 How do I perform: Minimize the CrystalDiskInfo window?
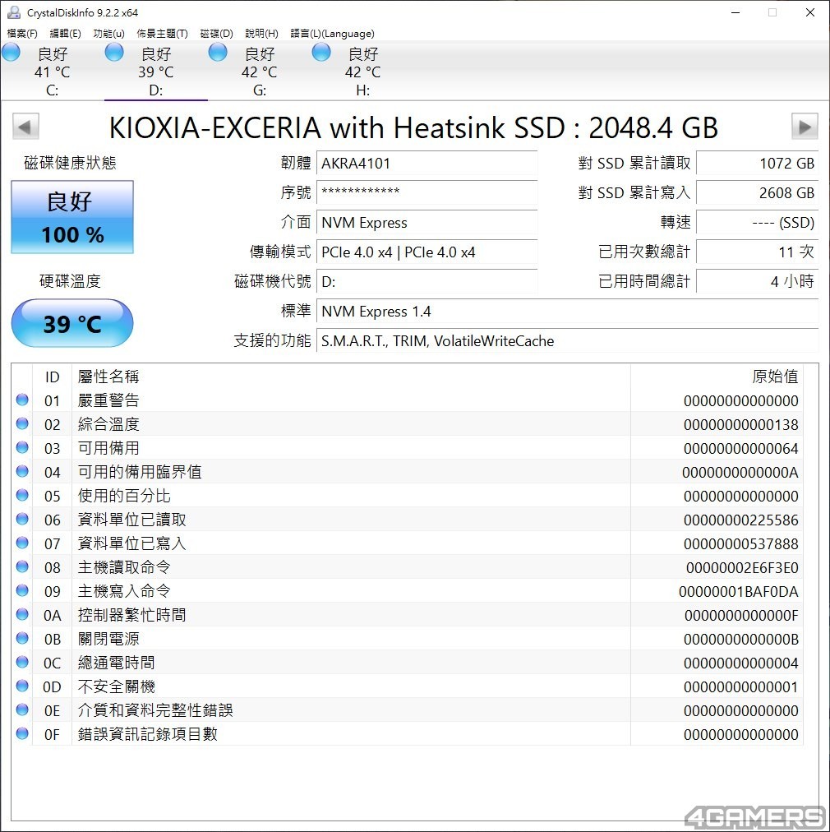tap(735, 12)
